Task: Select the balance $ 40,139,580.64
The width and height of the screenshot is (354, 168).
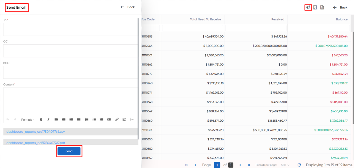Action: click(x=338, y=36)
